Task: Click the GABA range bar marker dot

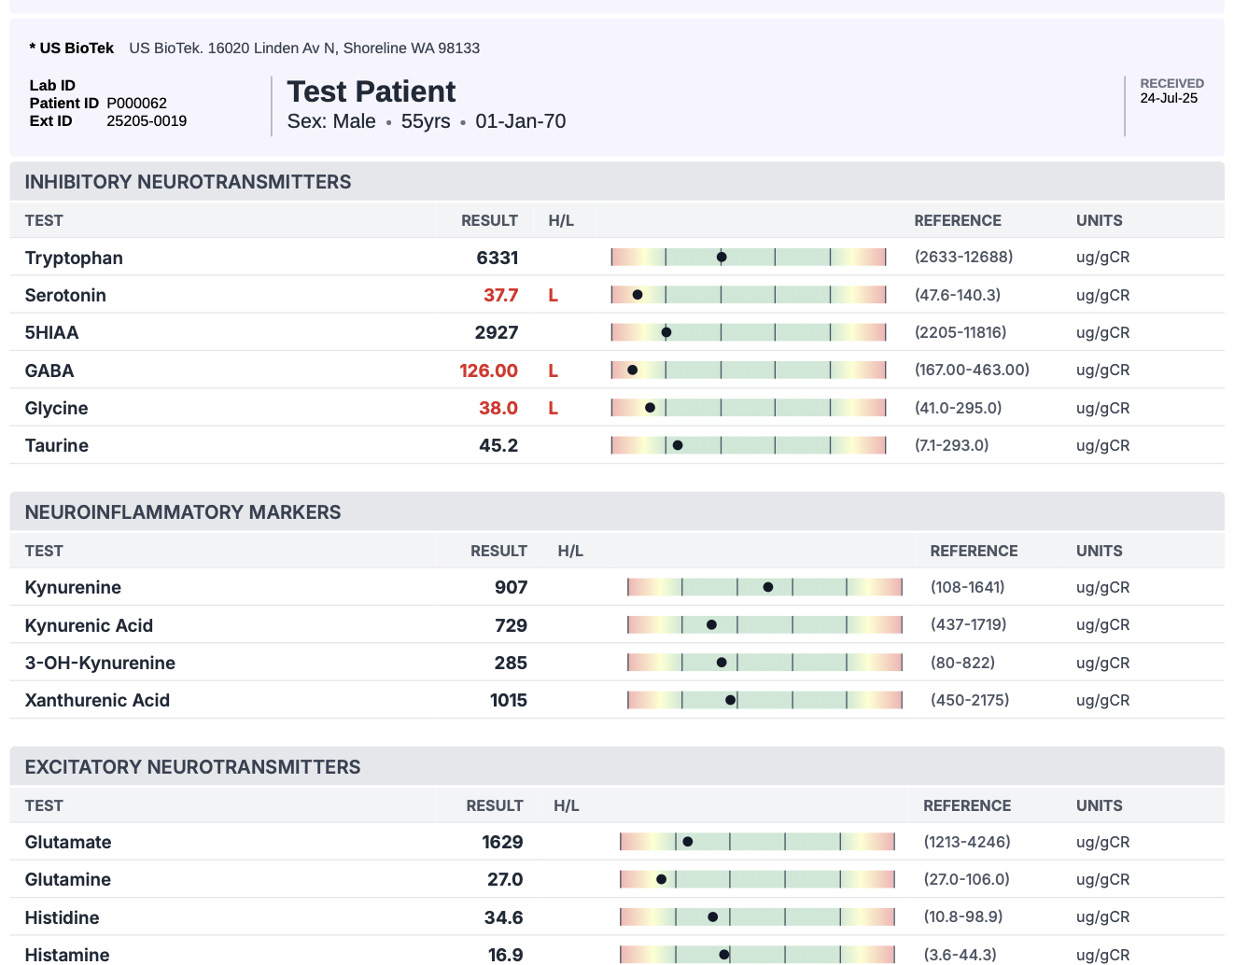Action: pyautogui.click(x=633, y=371)
